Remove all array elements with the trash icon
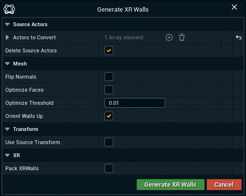 point(182,37)
